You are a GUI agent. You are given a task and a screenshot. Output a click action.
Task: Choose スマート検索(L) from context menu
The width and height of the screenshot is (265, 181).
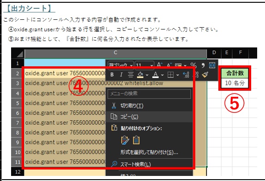tap(149, 164)
